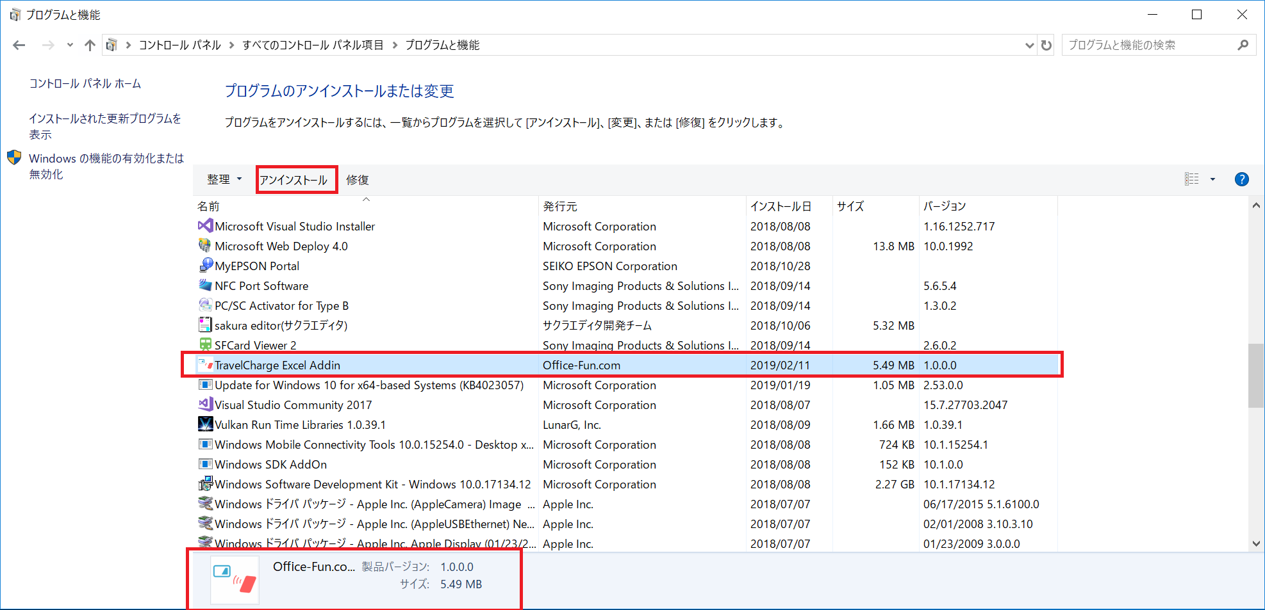The width and height of the screenshot is (1265, 610).
Task: Click Windows SDK AddOn icon
Action: 205,463
